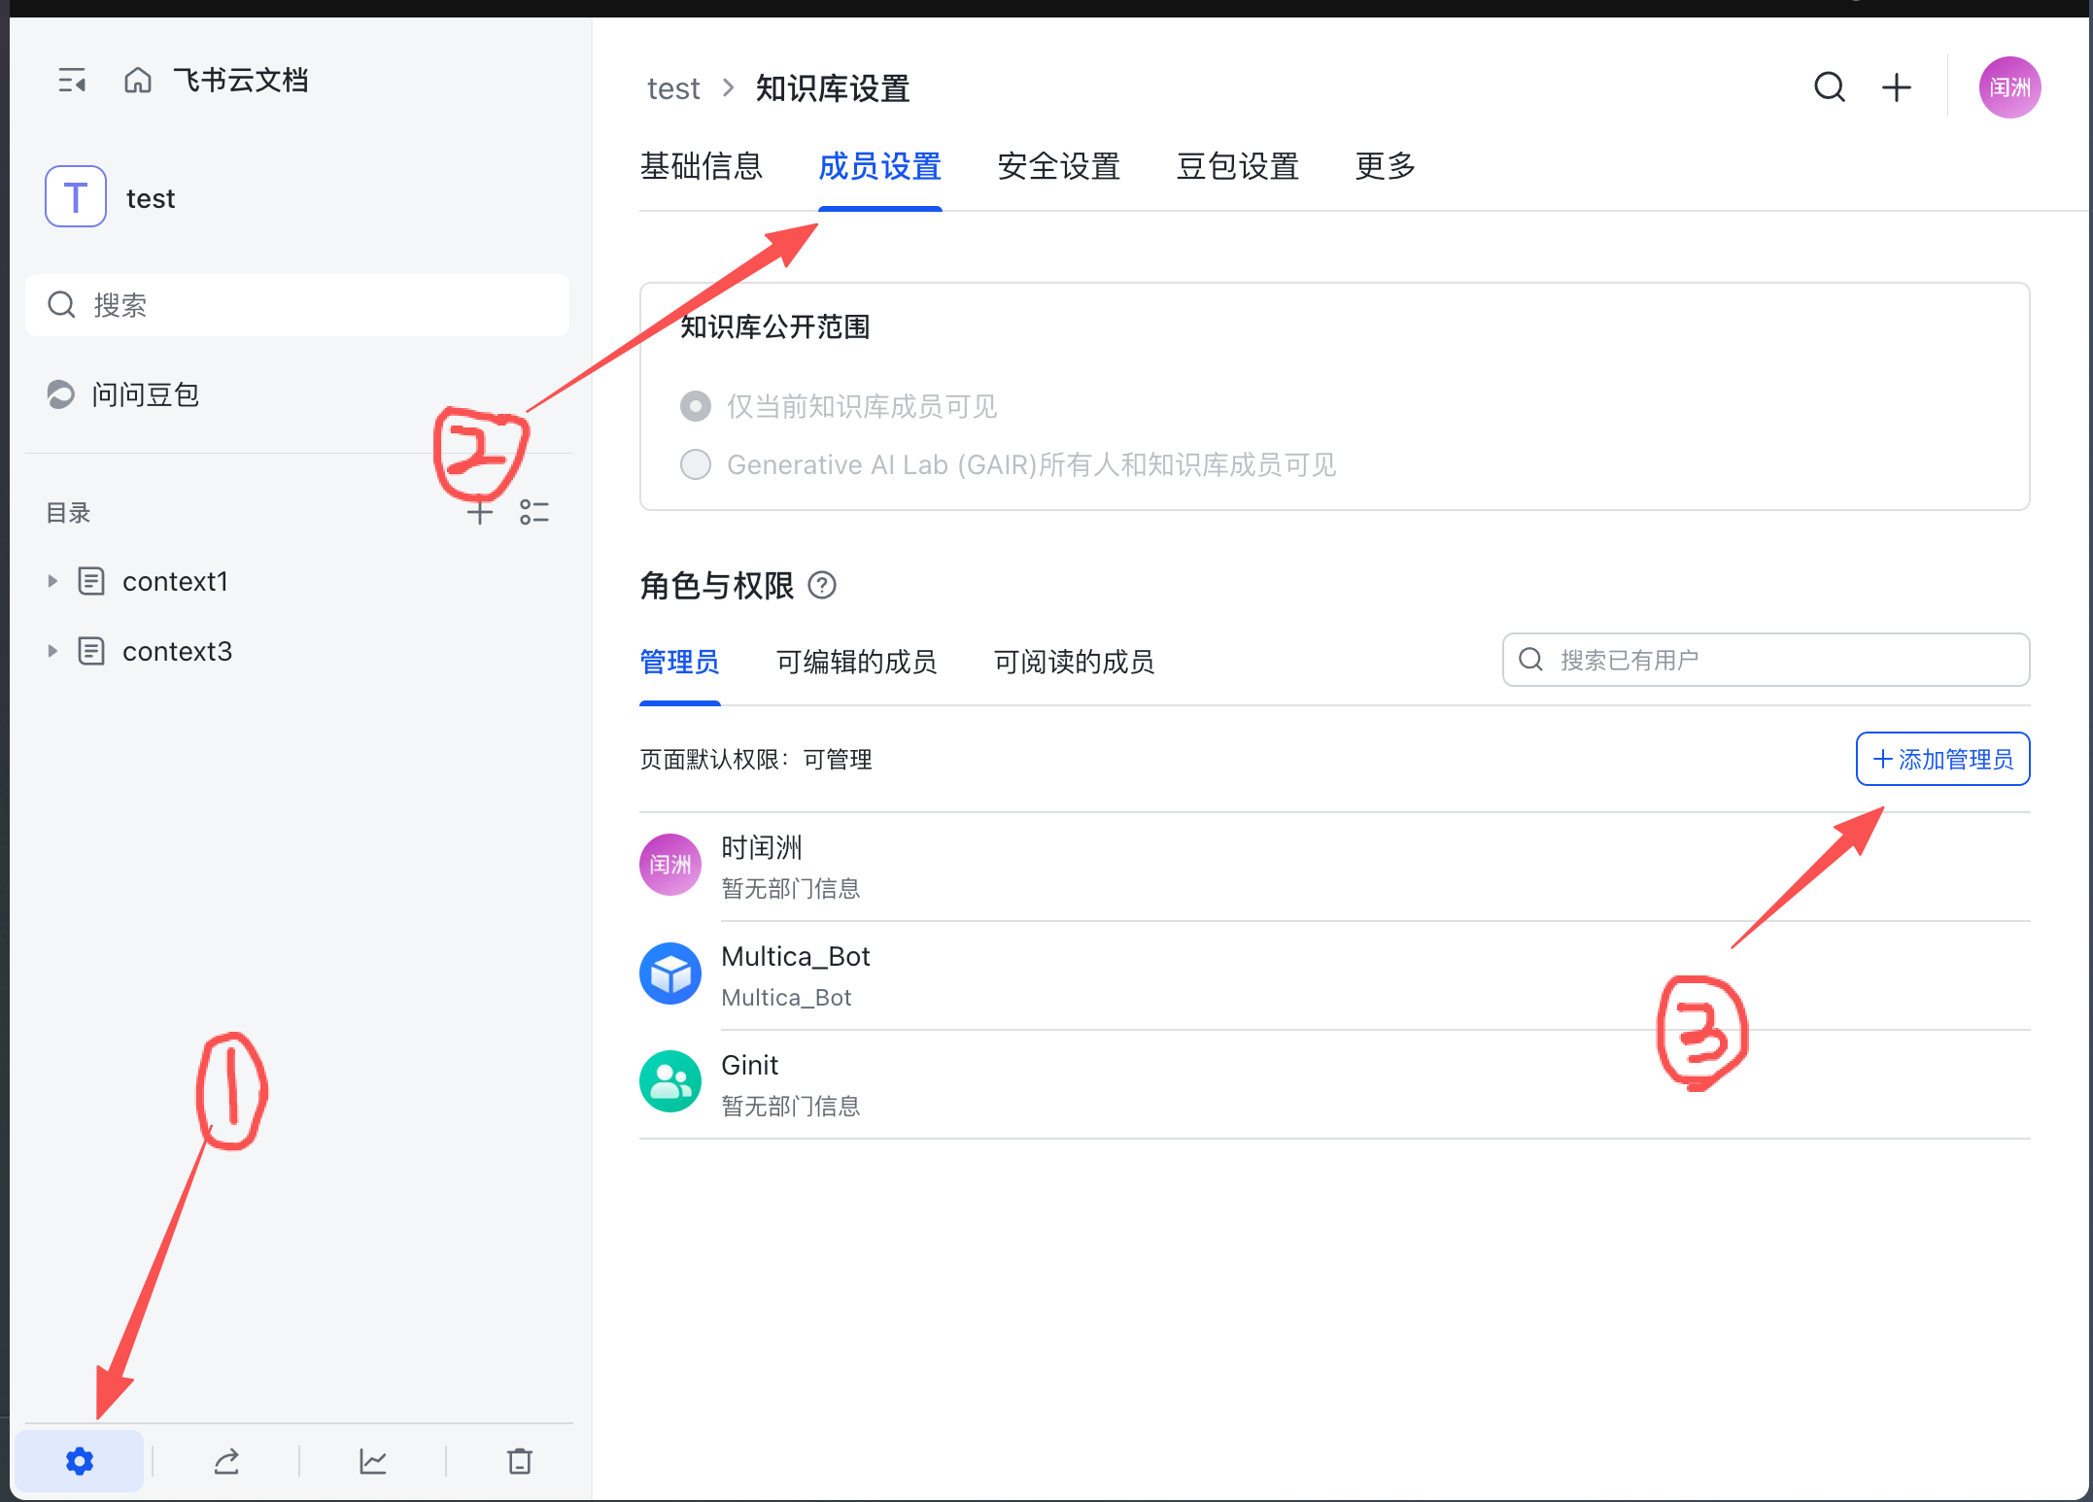Viewport: 2093px width, 1502px height.
Task: Collapse the sidebar with the fold icon
Action: (x=72, y=80)
